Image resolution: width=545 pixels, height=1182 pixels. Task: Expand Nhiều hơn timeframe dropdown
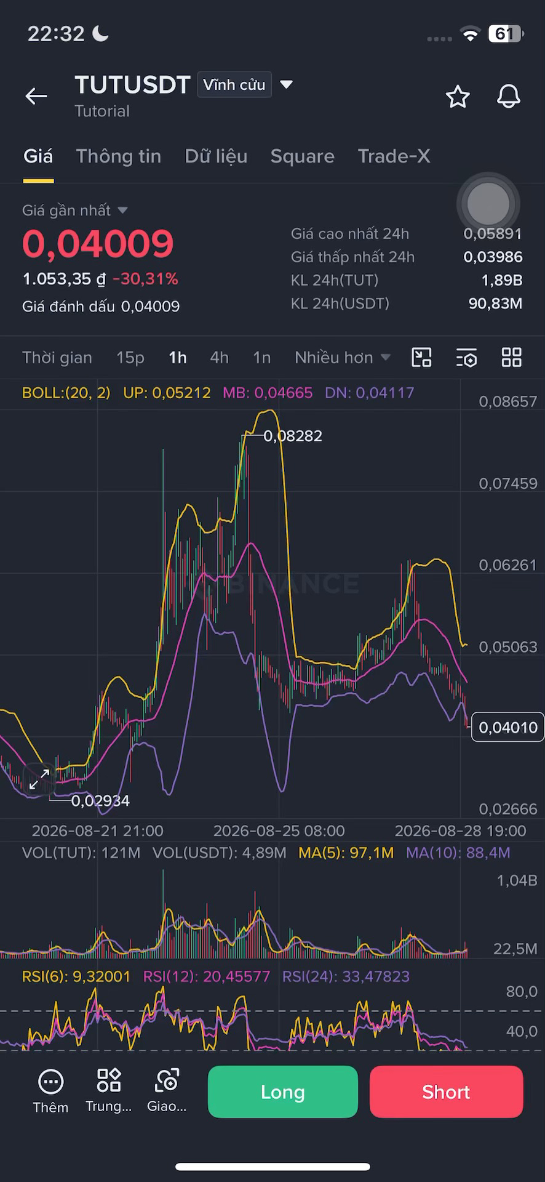(343, 358)
